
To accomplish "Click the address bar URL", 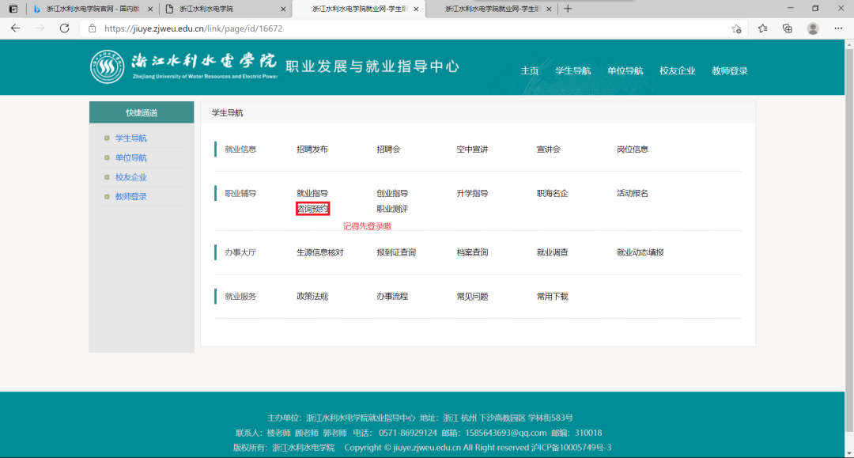I will click(x=193, y=28).
